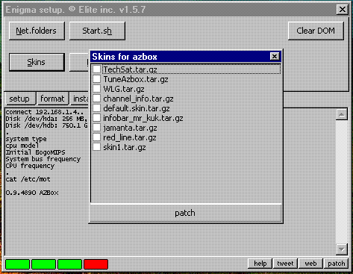Image resolution: width=353 pixels, height=274 pixels.
Task: Open the Start.sh button
Action: coord(97,31)
